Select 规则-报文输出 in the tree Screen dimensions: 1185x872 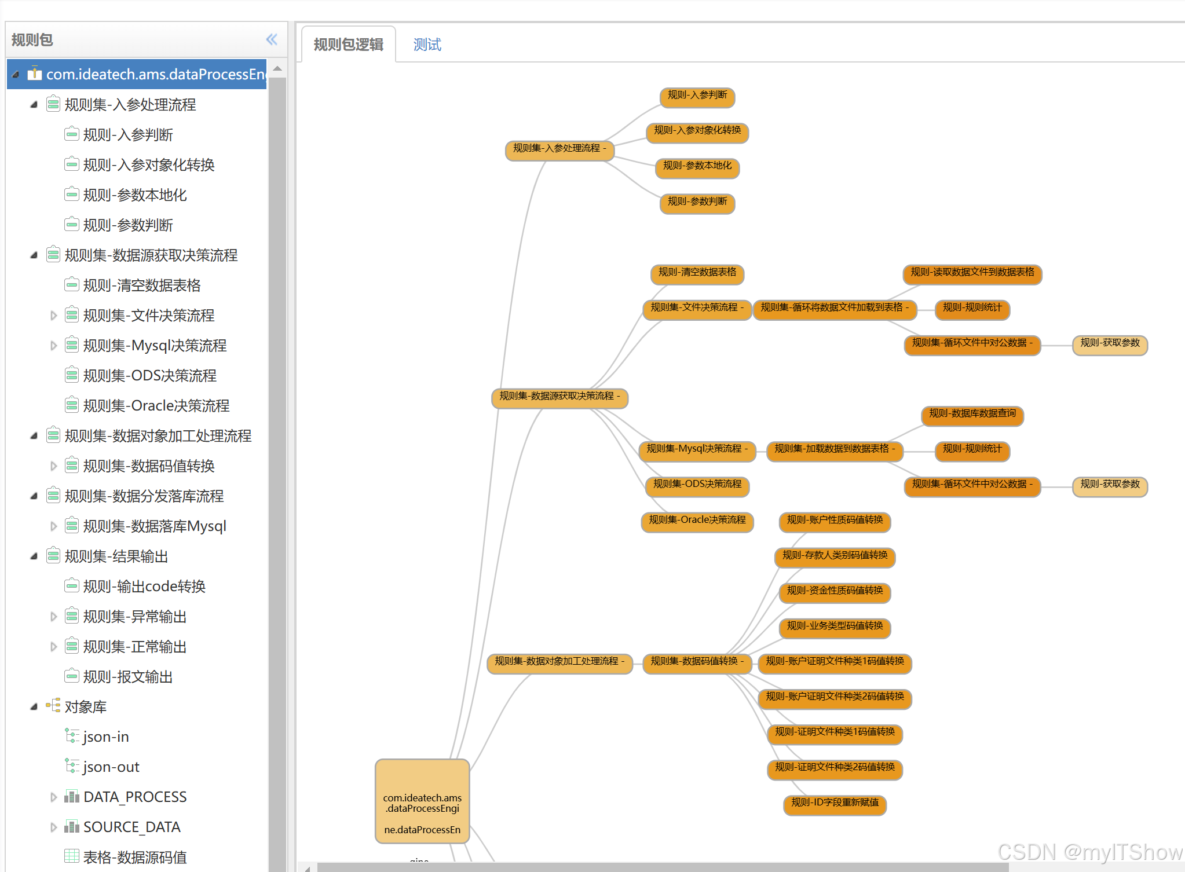click(x=128, y=676)
